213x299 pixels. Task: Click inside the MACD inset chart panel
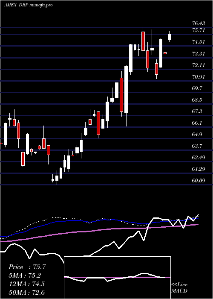117,278
